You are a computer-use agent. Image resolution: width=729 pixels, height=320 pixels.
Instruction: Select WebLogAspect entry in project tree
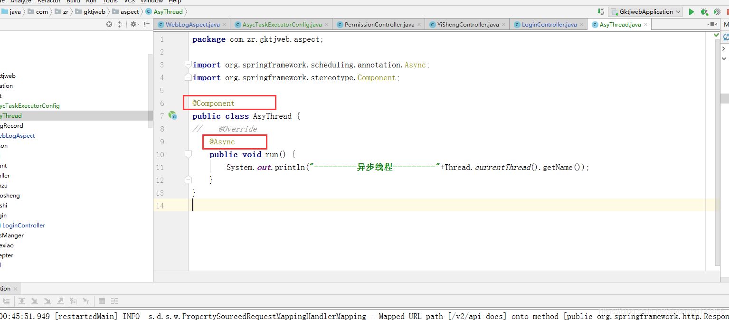click(x=18, y=136)
